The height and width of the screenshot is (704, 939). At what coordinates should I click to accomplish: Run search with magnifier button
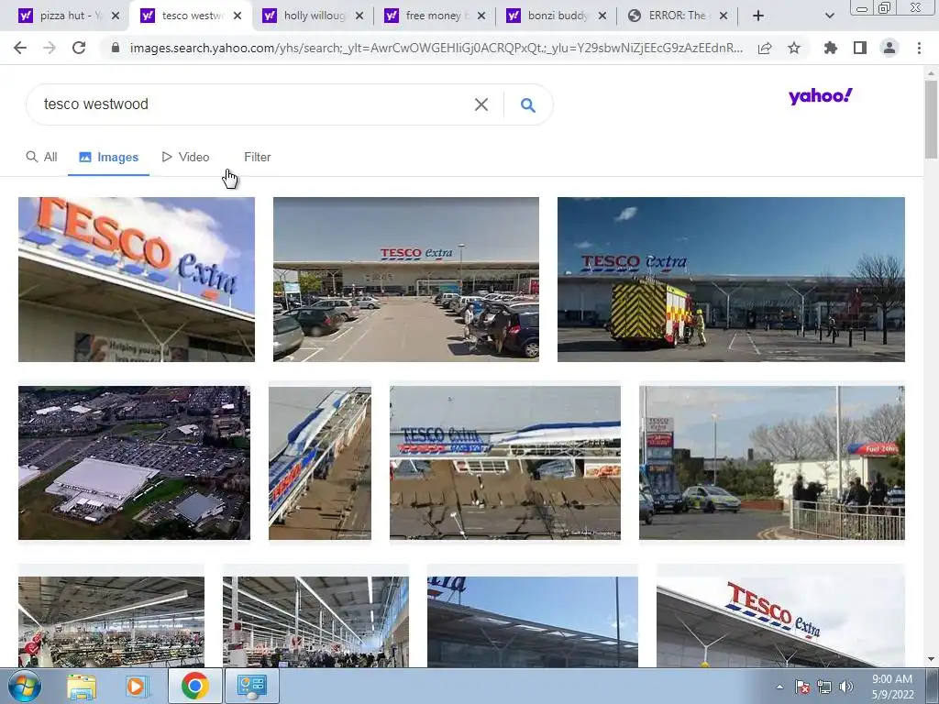pyautogui.click(x=527, y=104)
